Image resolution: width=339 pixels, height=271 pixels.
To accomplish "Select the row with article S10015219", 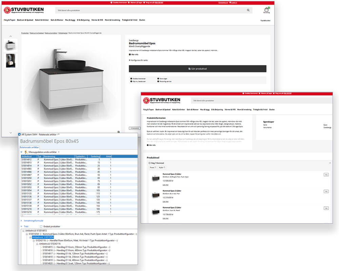I will point(79,212).
